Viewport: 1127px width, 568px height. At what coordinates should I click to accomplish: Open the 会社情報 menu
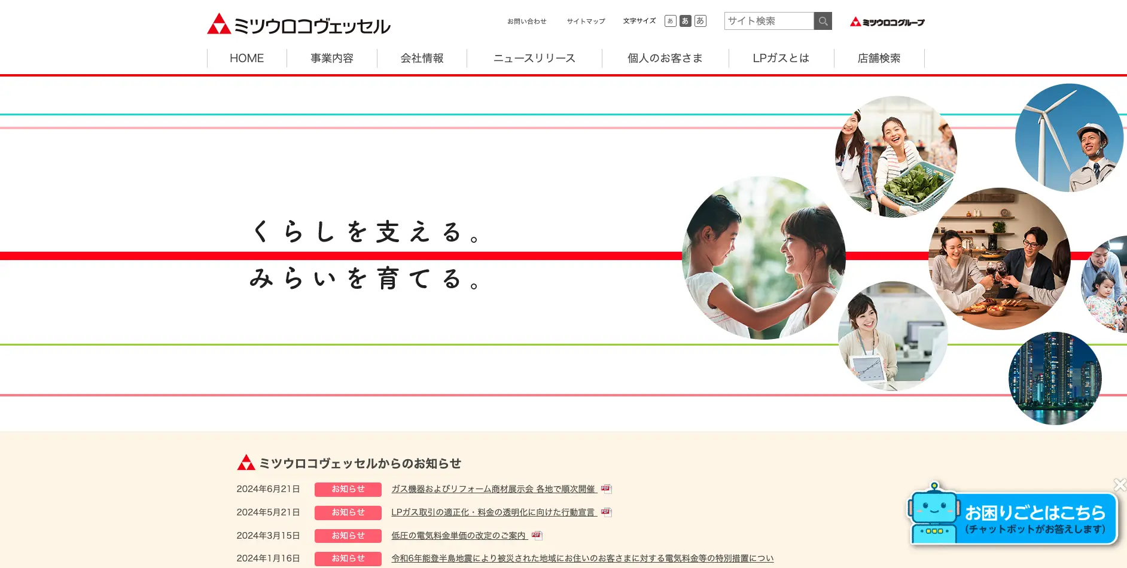(422, 58)
